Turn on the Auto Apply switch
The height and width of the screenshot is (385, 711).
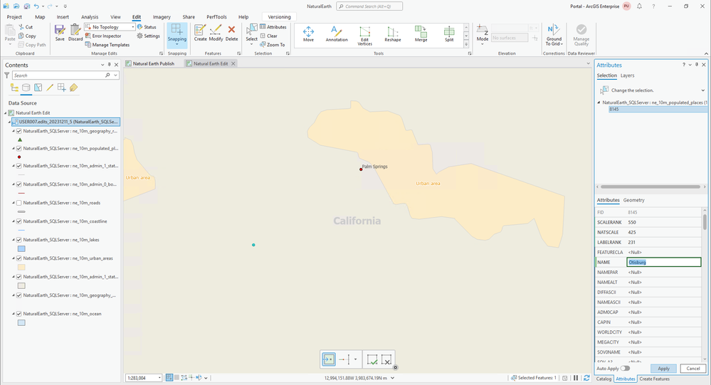(x=626, y=368)
